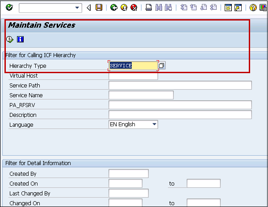Click the Created By input field

128,174
